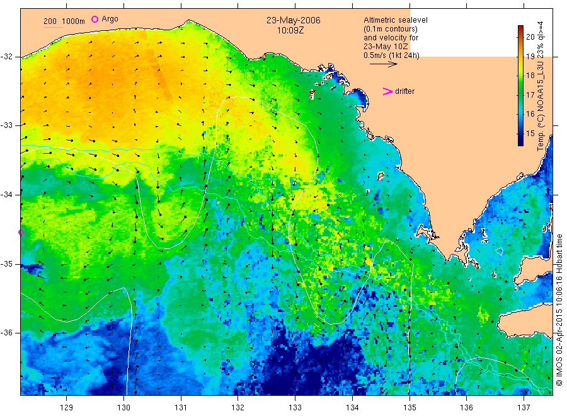The image size is (567, 416).
Task: Click the cyan 200 1000m contour legend line
Action: click(53, 27)
